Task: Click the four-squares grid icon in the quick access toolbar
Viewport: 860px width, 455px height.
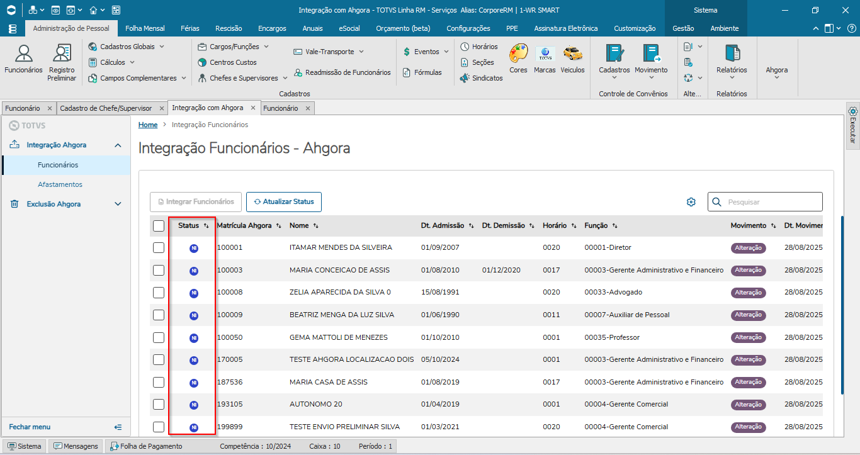Action: tap(115, 10)
